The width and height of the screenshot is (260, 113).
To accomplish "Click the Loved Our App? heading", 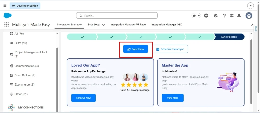I will point(86,65).
